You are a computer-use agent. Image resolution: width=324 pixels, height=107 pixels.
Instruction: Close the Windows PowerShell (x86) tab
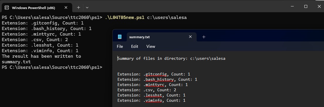66,8
